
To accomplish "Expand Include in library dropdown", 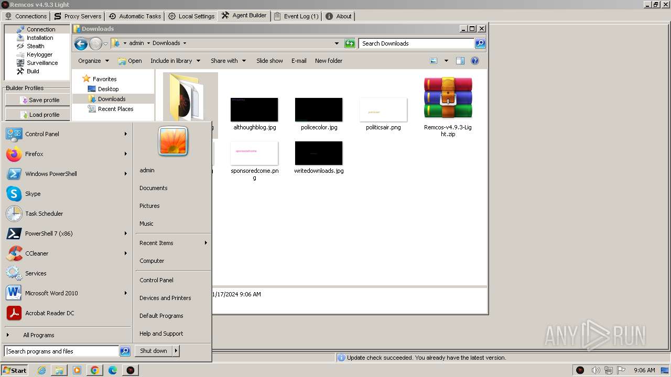I will (x=176, y=61).
